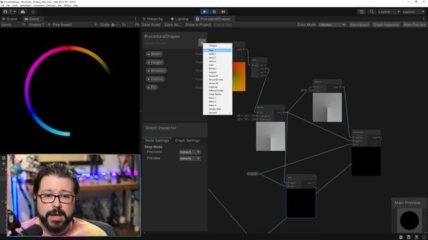Screen dimensions: 428x240
Task: Choose Sampler State from the add menu
Action: (217, 109)
